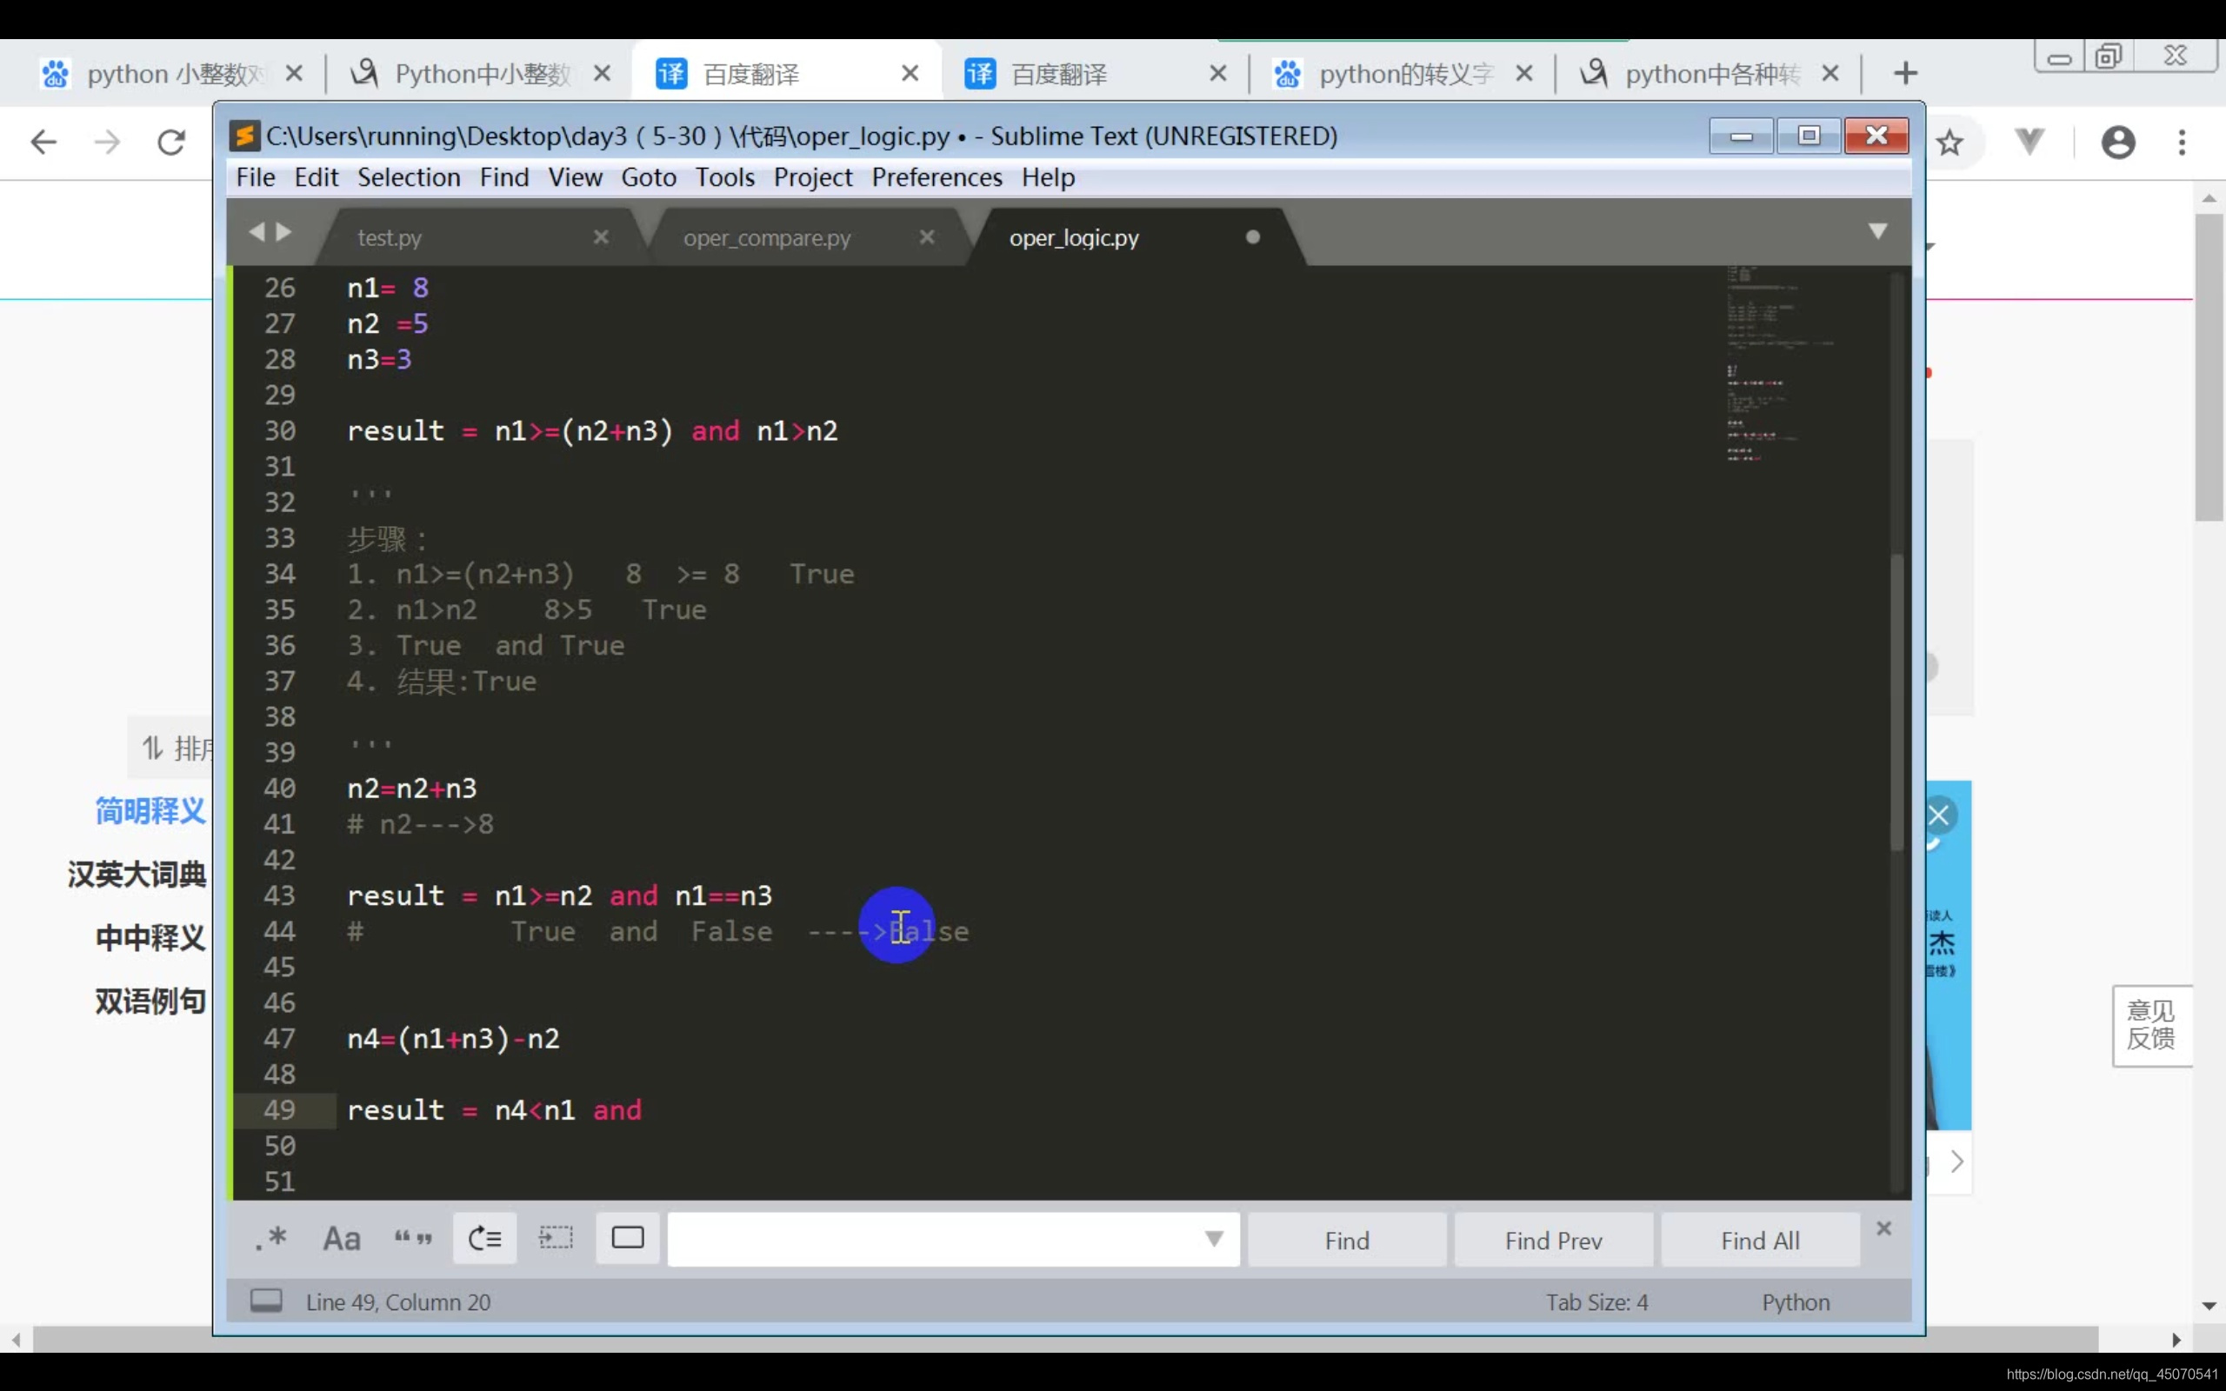The height and width of the screenshot is (1391, 2226).
Task: Toggle side panel icon in status bar
Action: (x=266, y=1300)
